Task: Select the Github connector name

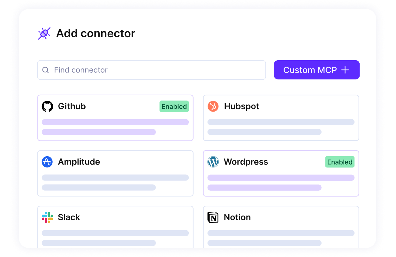Action: [72, 106]
